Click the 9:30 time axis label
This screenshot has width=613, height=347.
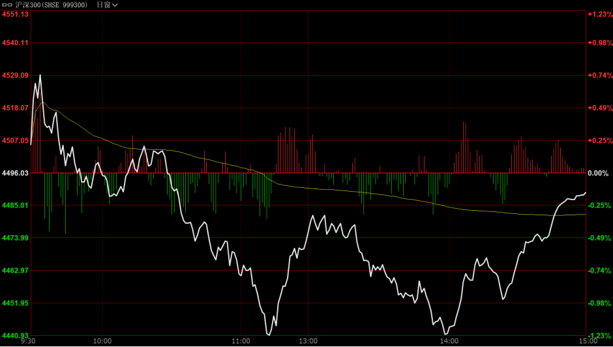[27, 341]
